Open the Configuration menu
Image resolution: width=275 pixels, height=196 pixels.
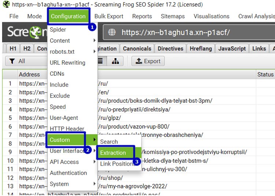coord(68,16)
